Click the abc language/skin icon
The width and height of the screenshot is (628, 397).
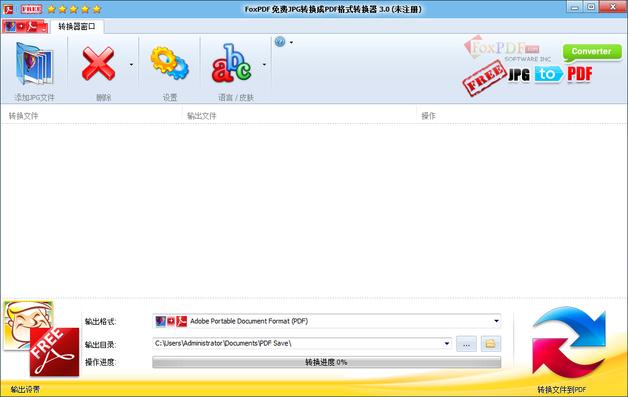pos(232,63)
